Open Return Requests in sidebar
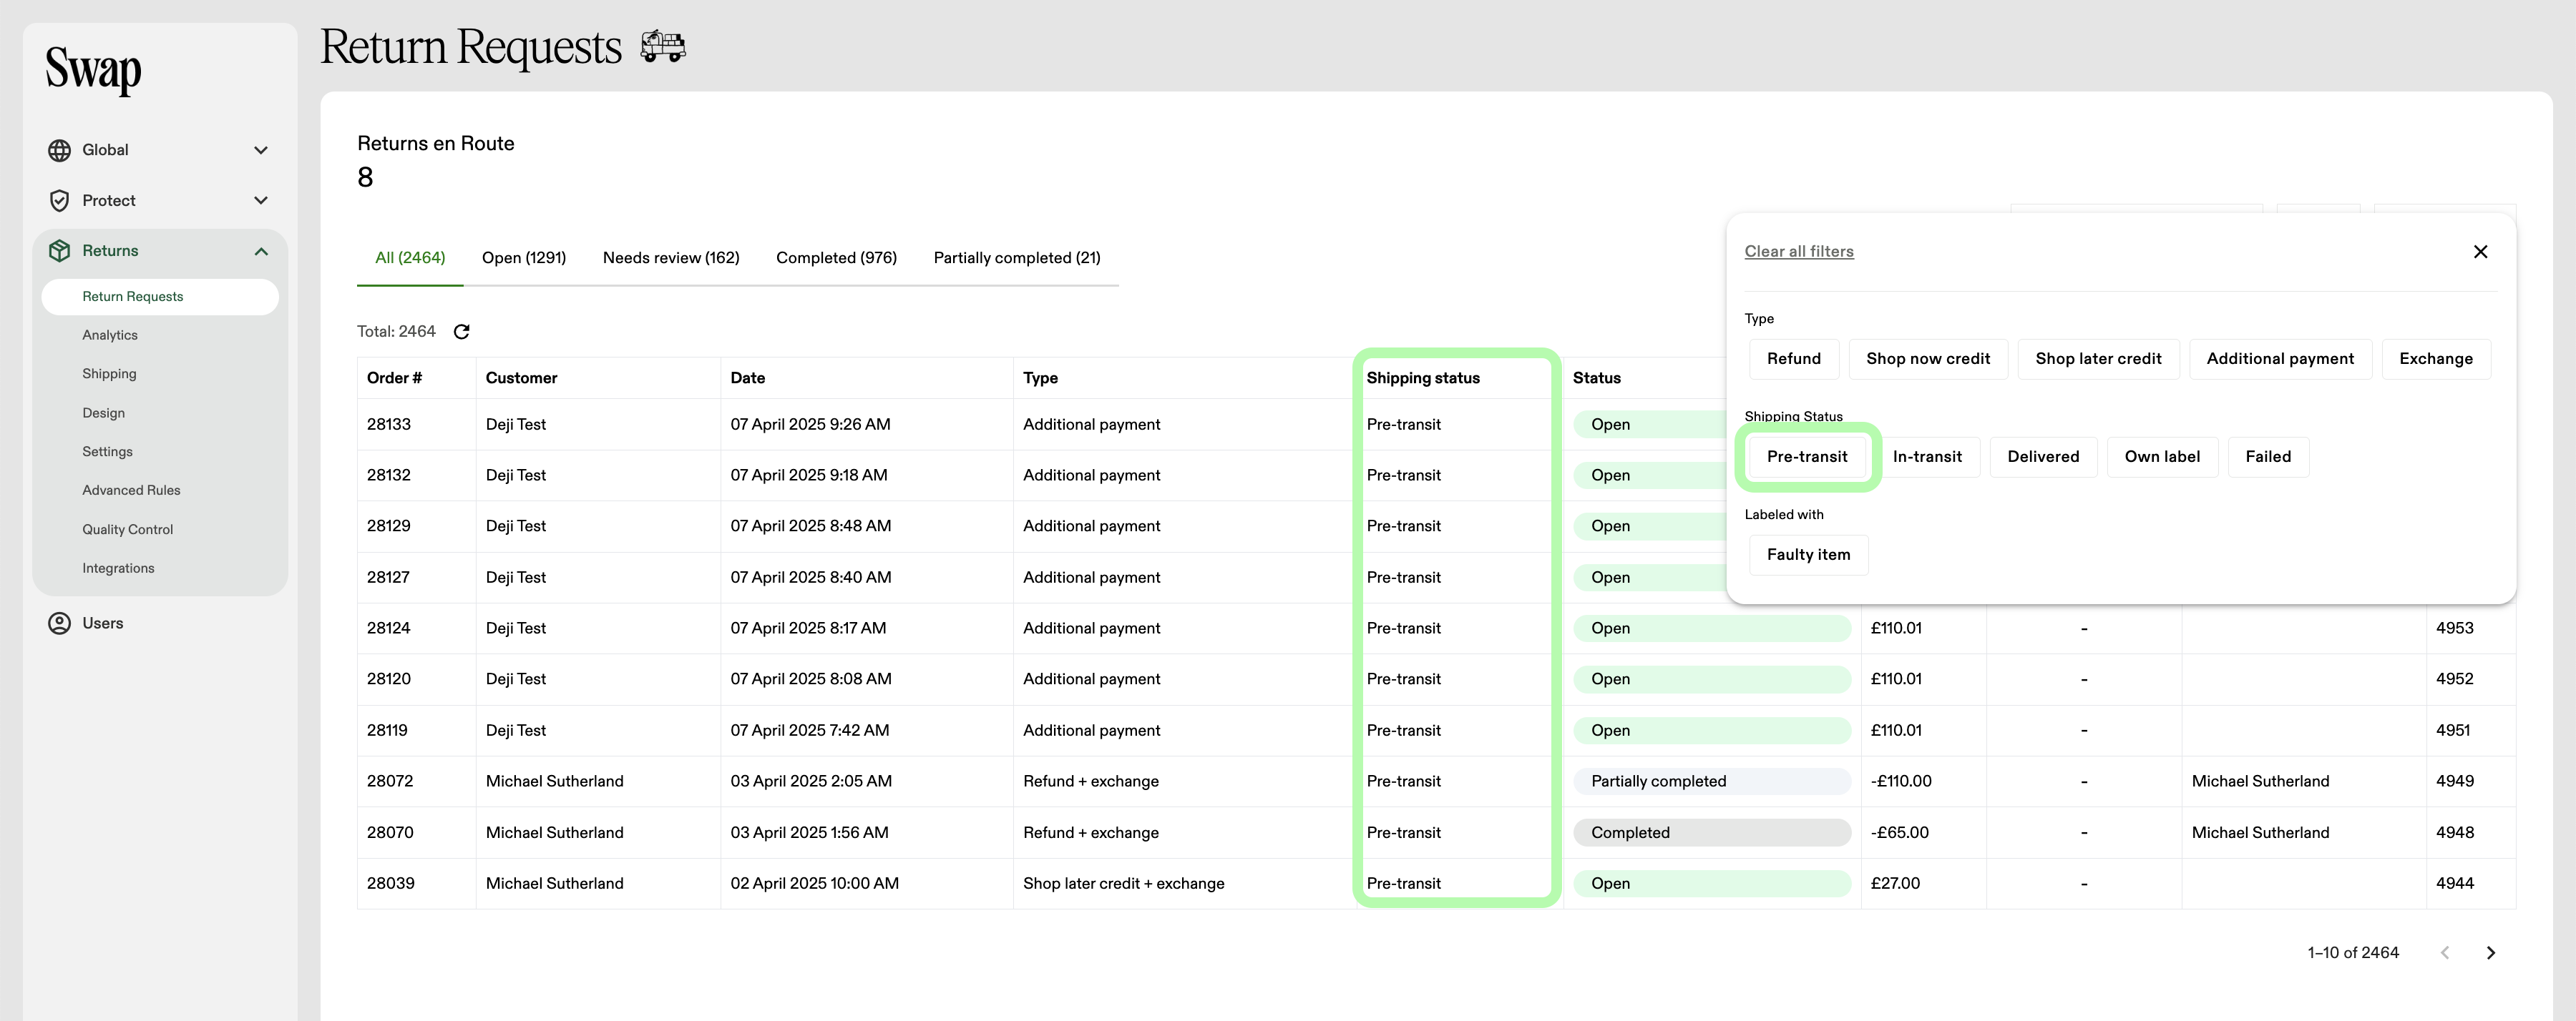The height and width of the screenshot is (1021, 2576). click(160, 297)
